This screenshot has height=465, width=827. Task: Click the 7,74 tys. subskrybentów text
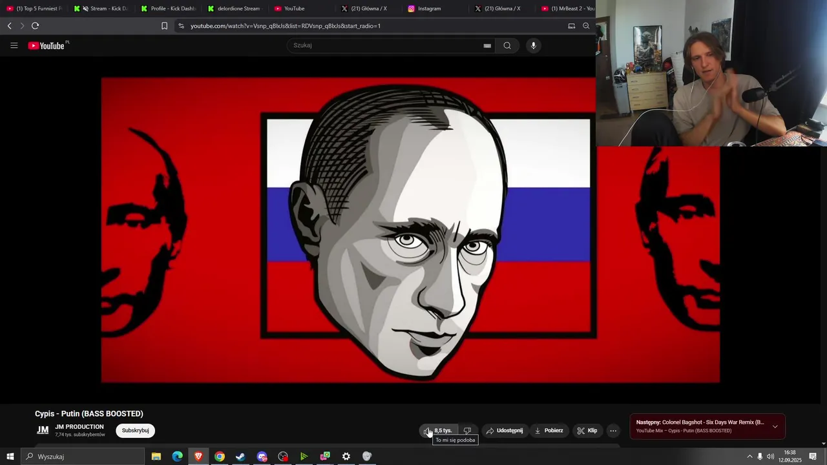click(80, 435)
